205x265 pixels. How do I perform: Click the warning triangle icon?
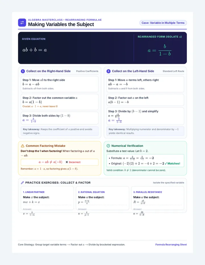[22, 146]
